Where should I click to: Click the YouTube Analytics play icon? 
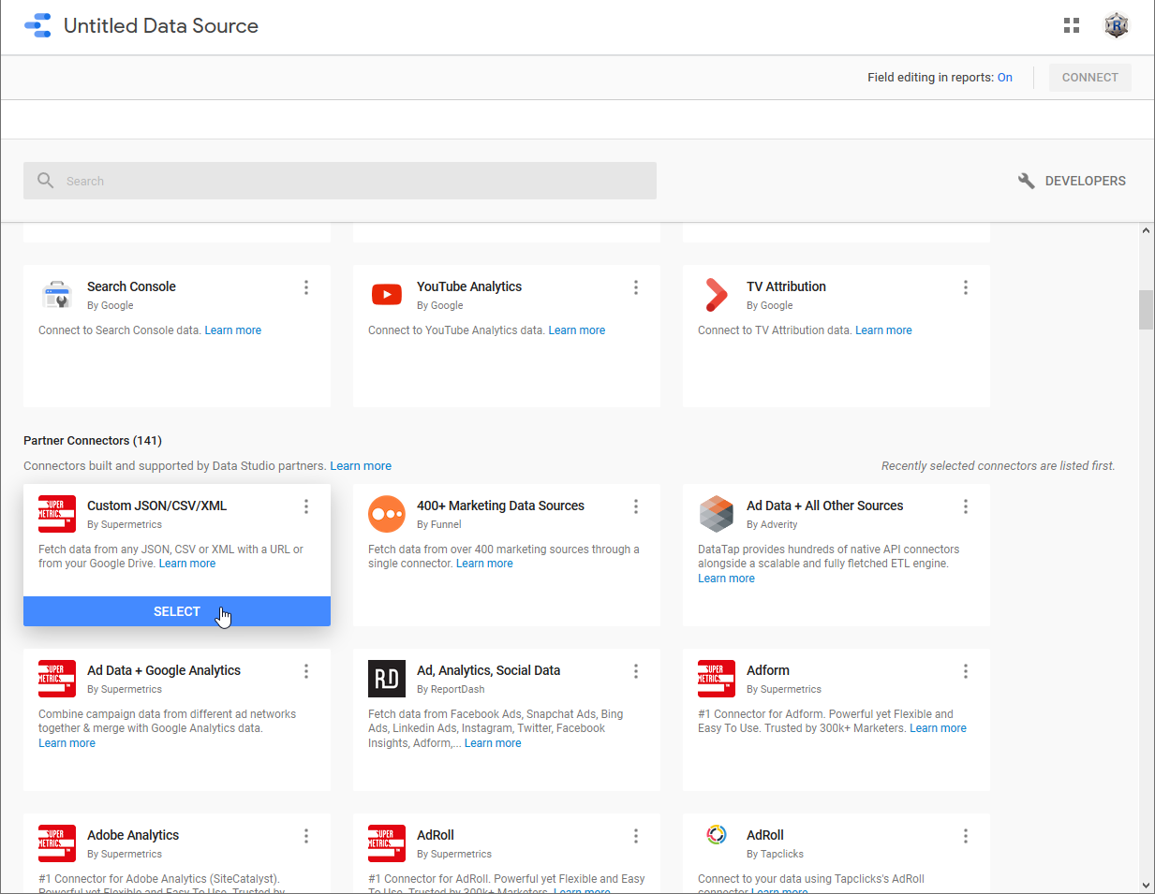click(x=387, y=295)
